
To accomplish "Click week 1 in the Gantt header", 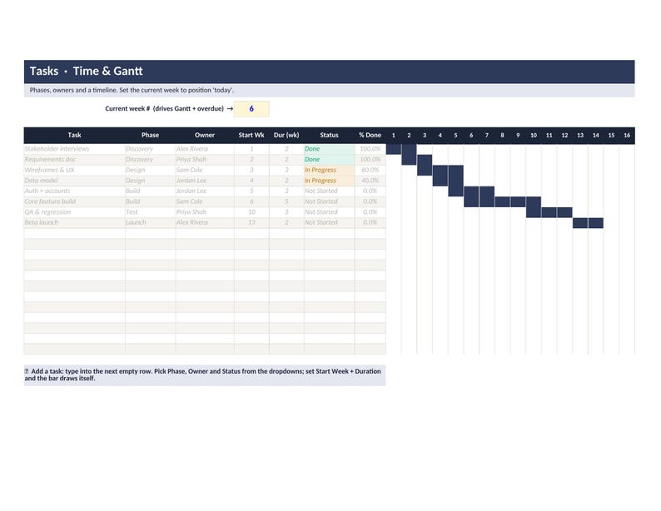I will click(394, 135).
